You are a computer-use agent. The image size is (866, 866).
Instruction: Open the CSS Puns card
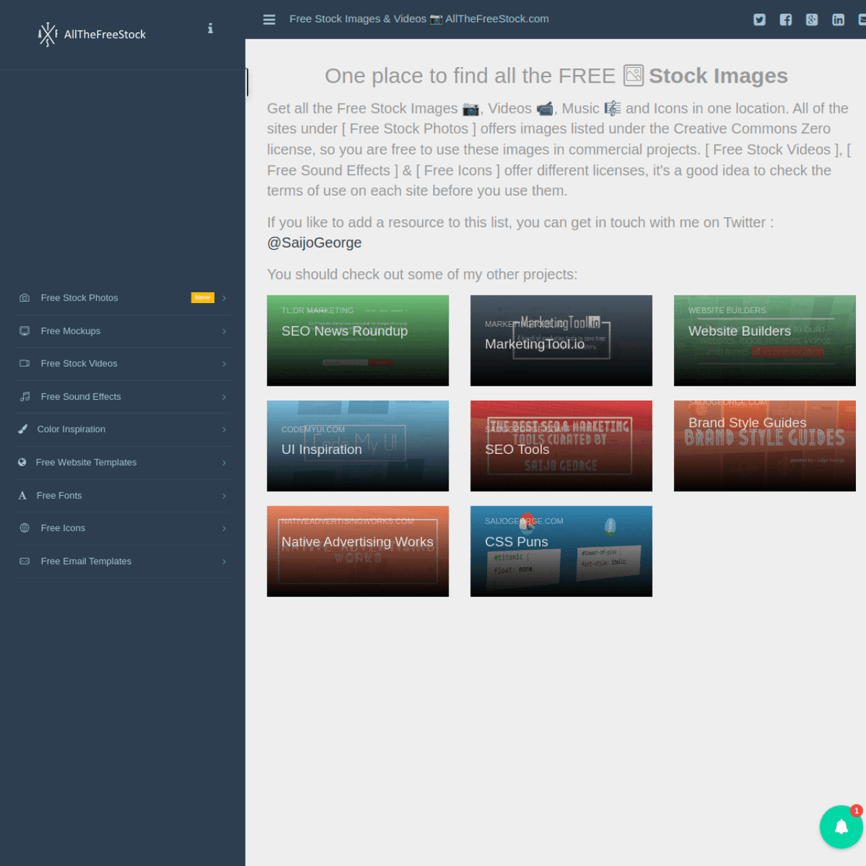(x=561, y=551)
